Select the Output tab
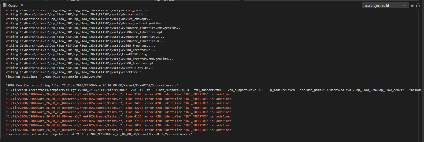The width and height of the screenshot is (424, 142). [13, 5]
